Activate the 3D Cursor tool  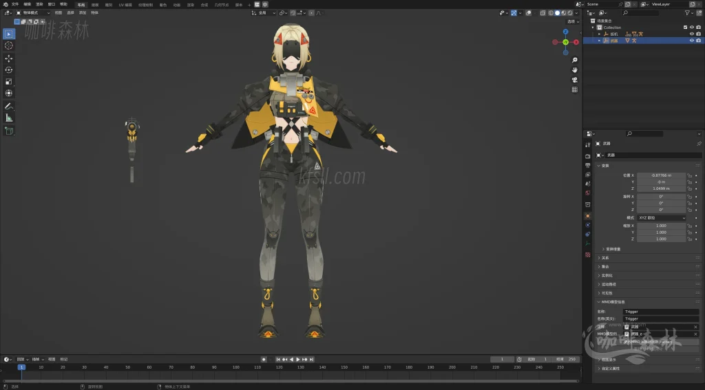[8, 45]
